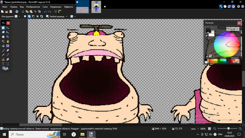Select the Pencil tool
Image resolution: width=245 pixels, height=138 pixels.
[x=3, y=55]
